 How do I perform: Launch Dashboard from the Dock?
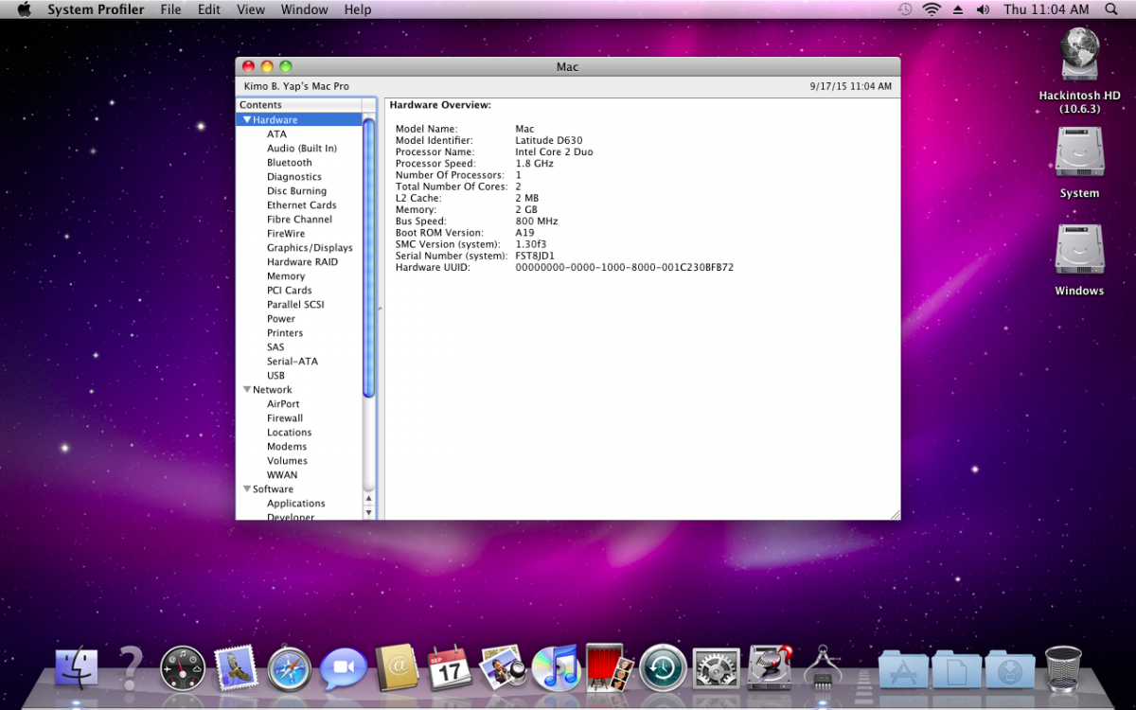click(x=183, y=668)
